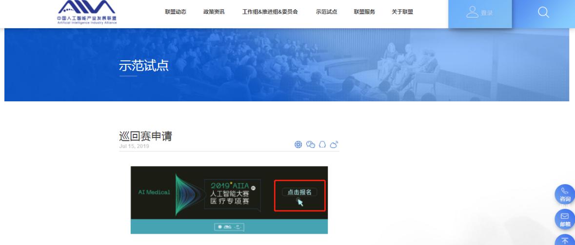The width and height of the screenshot is (575, 245).
Task: Open the 咨询 phone consult button
Action: (565, 194)
